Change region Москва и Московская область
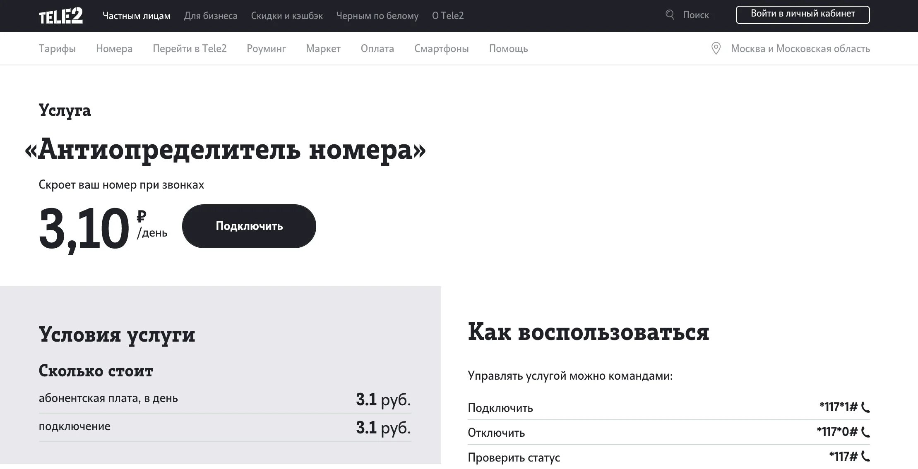The width and height of the screenshot is (918, 469). (800, 49)
